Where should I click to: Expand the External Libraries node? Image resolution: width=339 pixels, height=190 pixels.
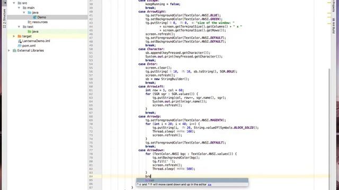point(9,51)
